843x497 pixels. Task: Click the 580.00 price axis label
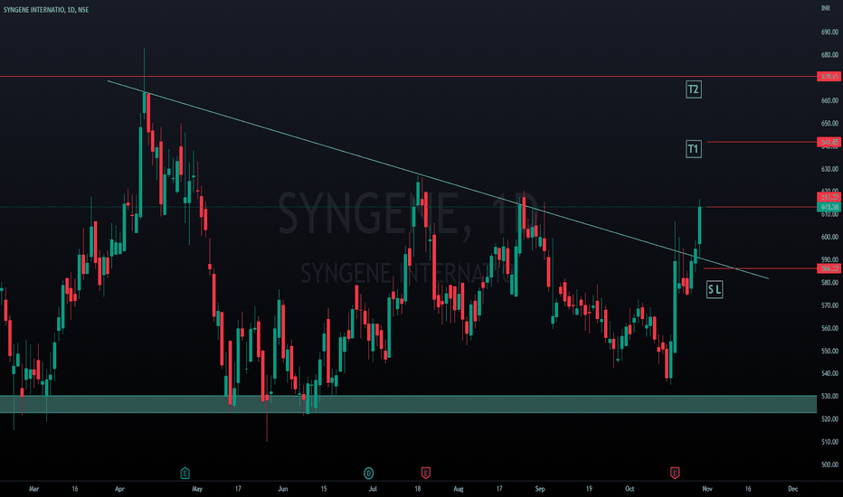[829, 283]
